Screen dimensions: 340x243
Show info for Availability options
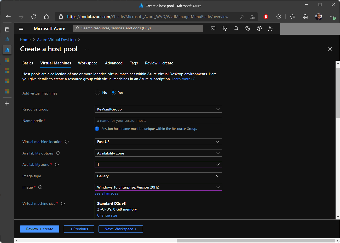point(58,153)
